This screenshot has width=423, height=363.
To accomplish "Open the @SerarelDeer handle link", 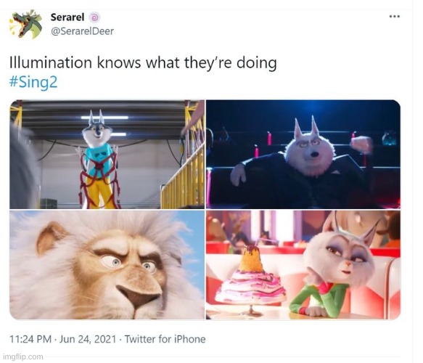I will pyautogui.click(x=82, y=31).
